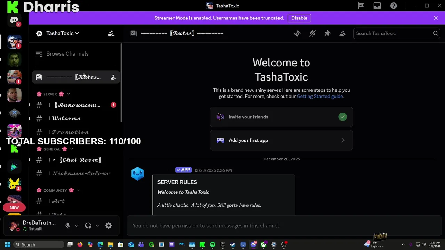Show Pinned Messages pin icon

(x=327, y=33)
